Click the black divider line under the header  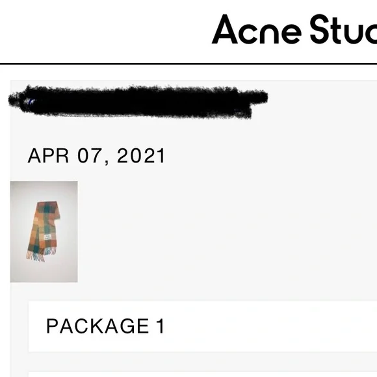click(188, 64)
